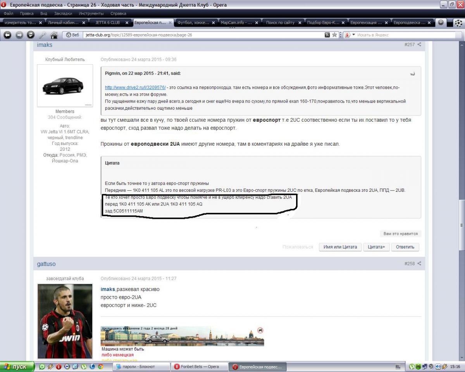
Task: Open a new tab with plus button
Action: click(x=441, y=22)
